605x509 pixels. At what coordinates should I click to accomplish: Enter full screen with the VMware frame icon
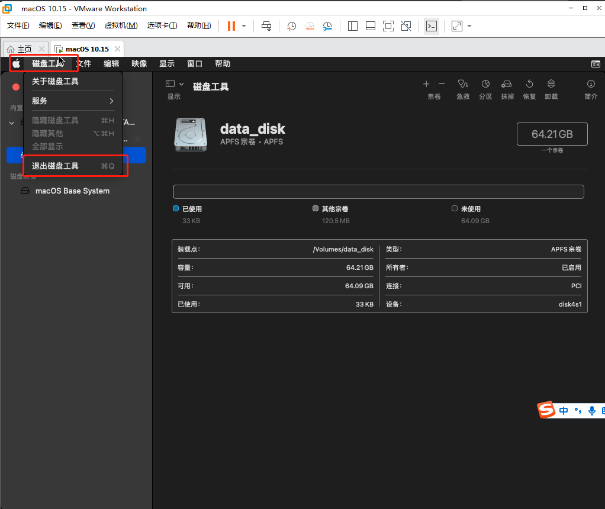coord(388,26)
